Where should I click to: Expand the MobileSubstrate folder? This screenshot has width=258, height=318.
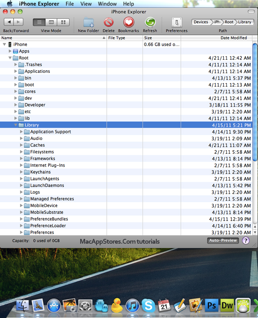pos(21,212)
